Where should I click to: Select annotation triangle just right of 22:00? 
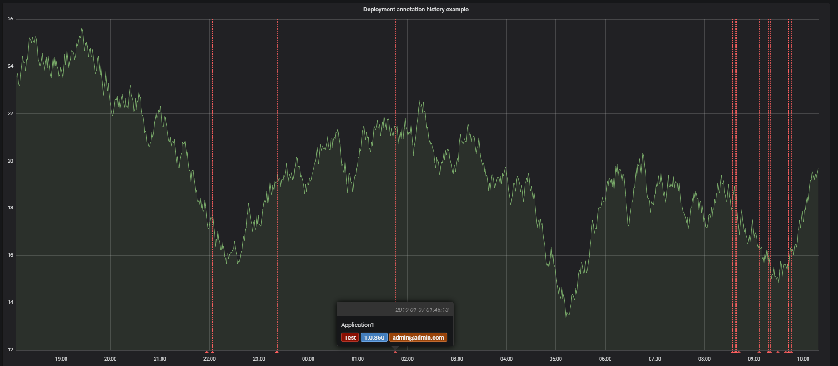click(212, 352)
